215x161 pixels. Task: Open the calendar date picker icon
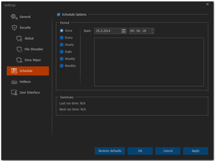point(124,31)
